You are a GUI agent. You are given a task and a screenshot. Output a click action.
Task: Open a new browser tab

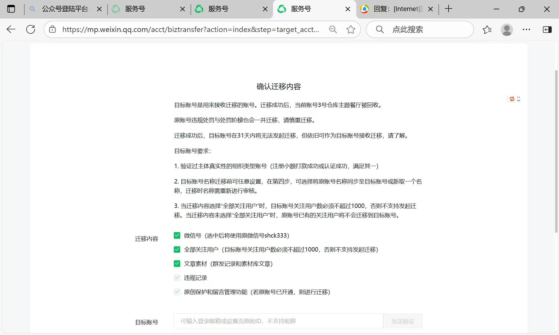coord(448,9)
